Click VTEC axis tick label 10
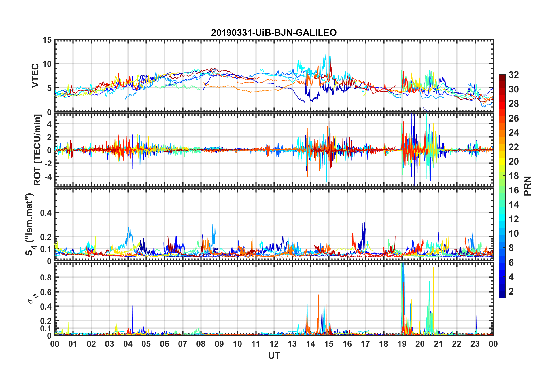548x372 pixels. pos(47,64)
